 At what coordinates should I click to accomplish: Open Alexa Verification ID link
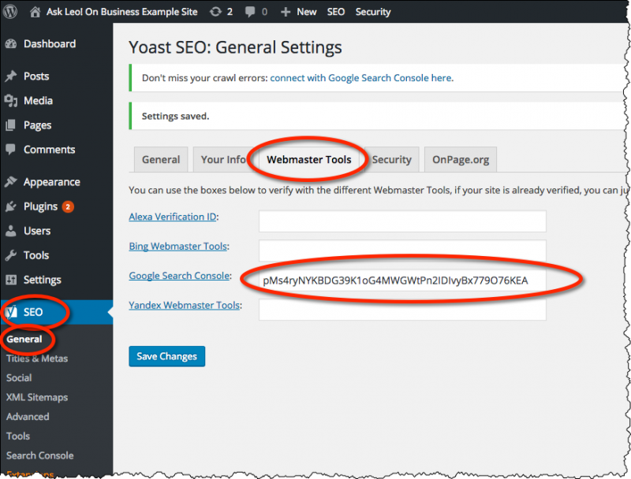point(173,217)
